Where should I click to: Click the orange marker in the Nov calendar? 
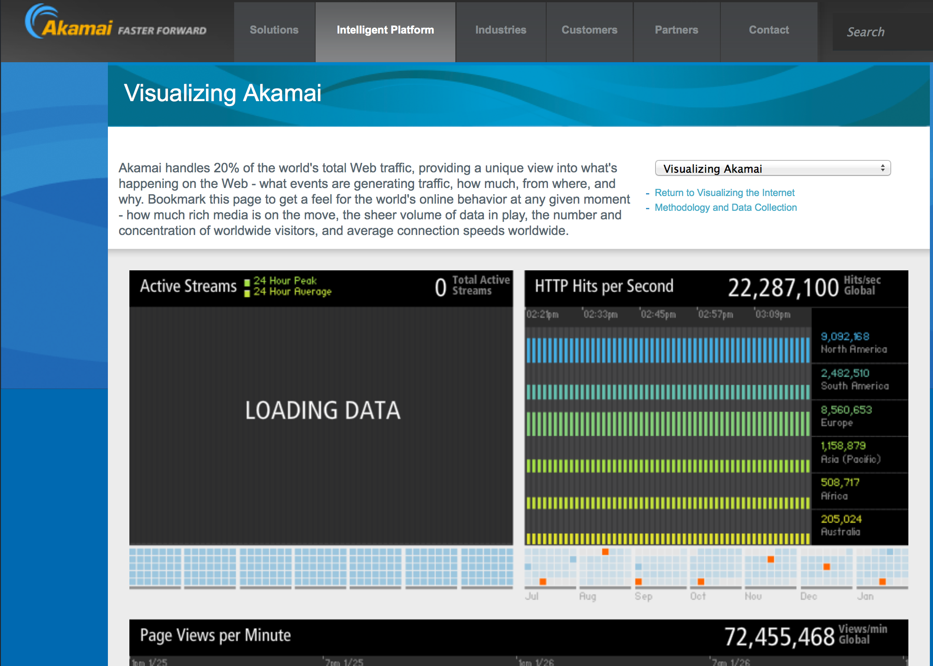tap(771, 559)
